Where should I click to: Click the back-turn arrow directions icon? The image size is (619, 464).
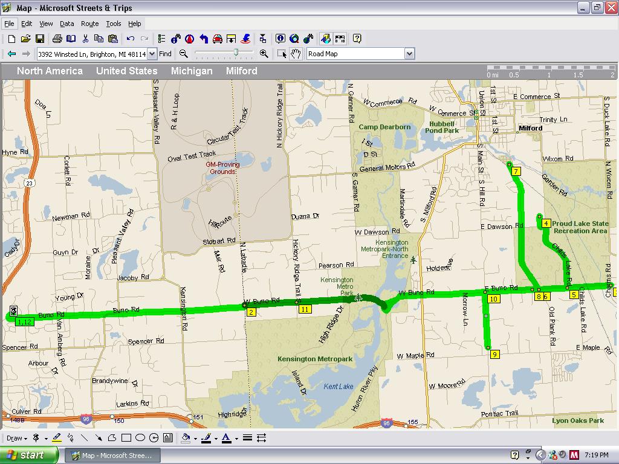tap(204, 39)
